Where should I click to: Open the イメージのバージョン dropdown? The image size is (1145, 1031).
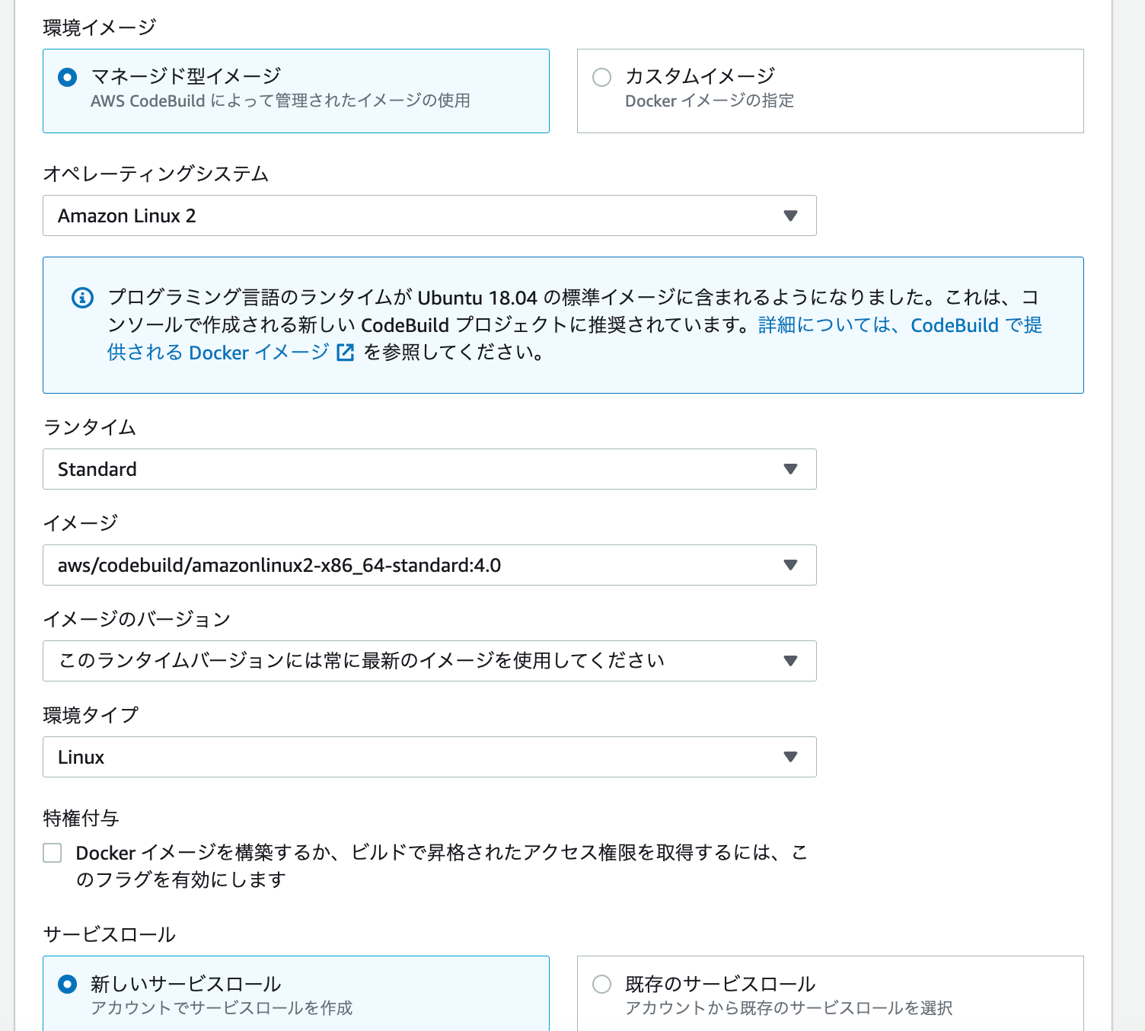[x=429, y=661]
